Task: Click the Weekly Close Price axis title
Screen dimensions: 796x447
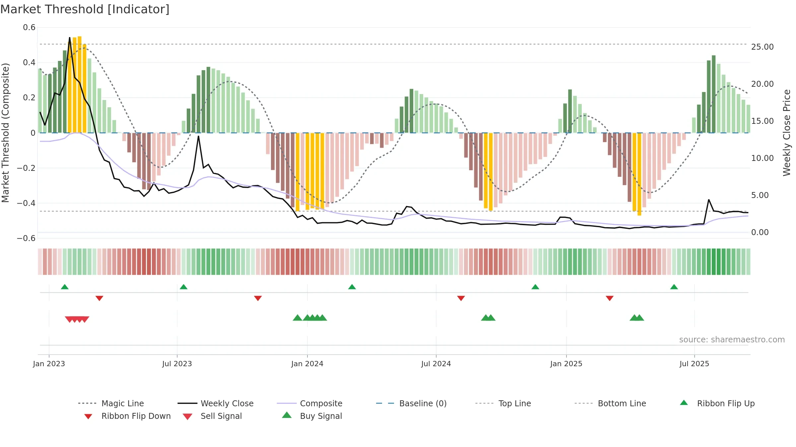Action: (787, 132)
